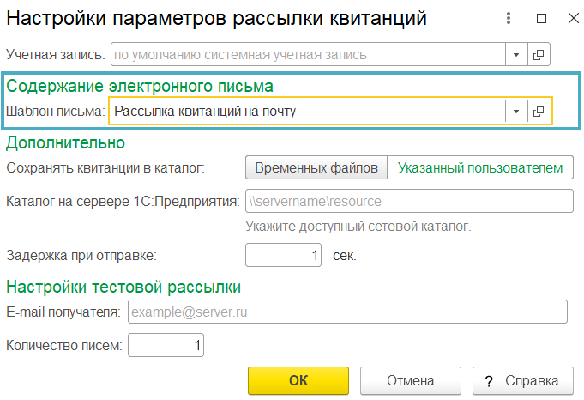Open the account record using its open icon
This screenshot has width=584, height=400.
coord(539,55)
